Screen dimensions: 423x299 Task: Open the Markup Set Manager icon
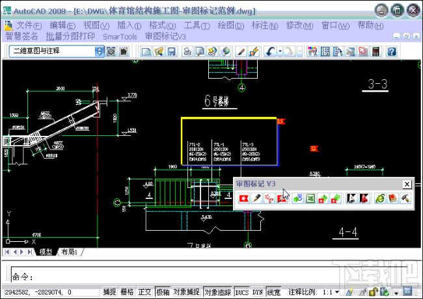(363, 51)
